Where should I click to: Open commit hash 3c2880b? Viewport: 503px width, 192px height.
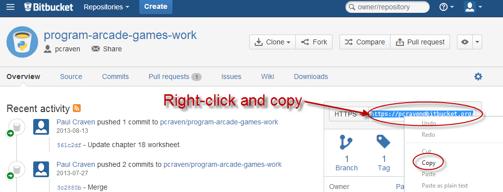click(x=69, y=188)
